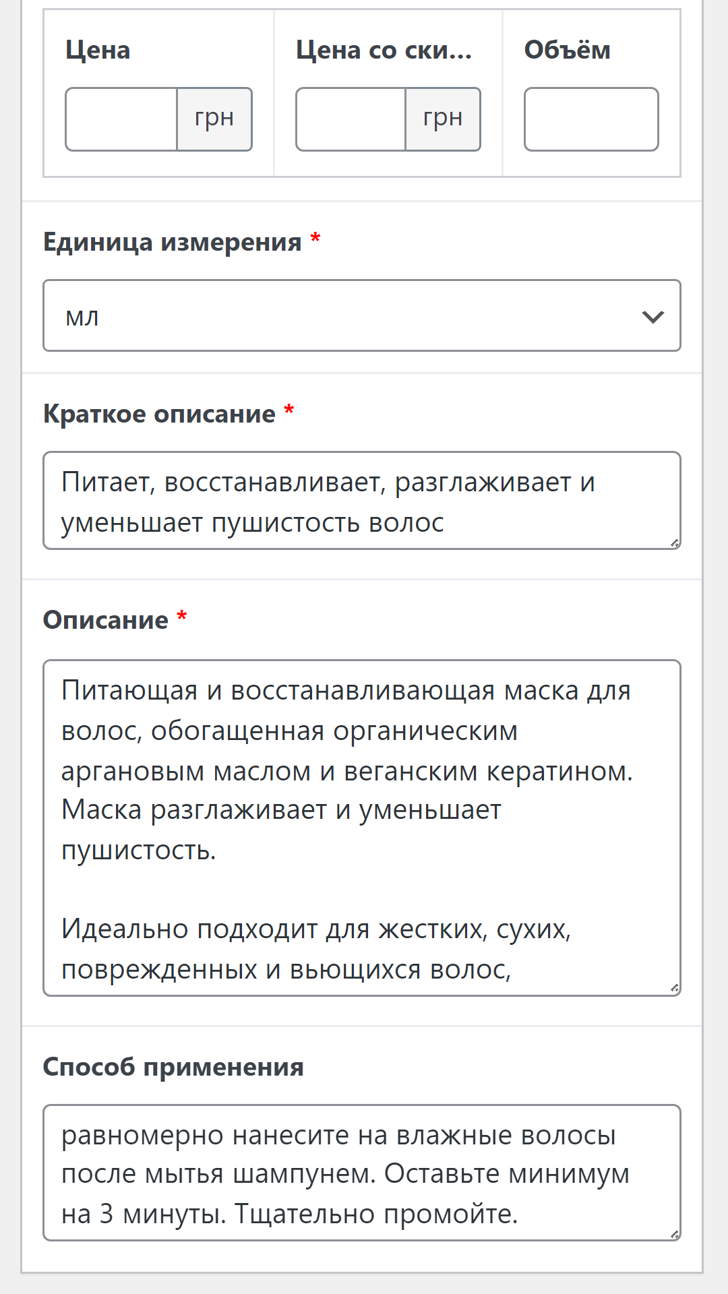Screen dimensions: 728x1294
Task: Click resize handle of Краткое описание textarea
Action: (674, 543)
